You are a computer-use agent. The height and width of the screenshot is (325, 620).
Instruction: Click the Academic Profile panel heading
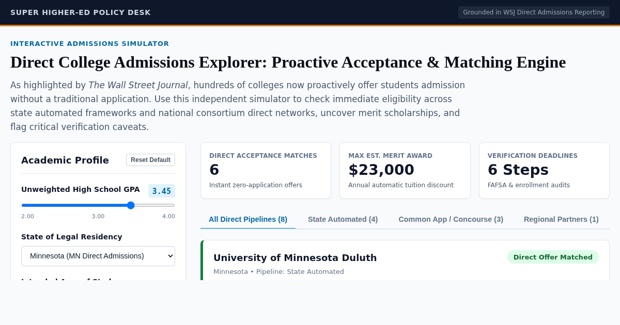click(x=65, y=160)
